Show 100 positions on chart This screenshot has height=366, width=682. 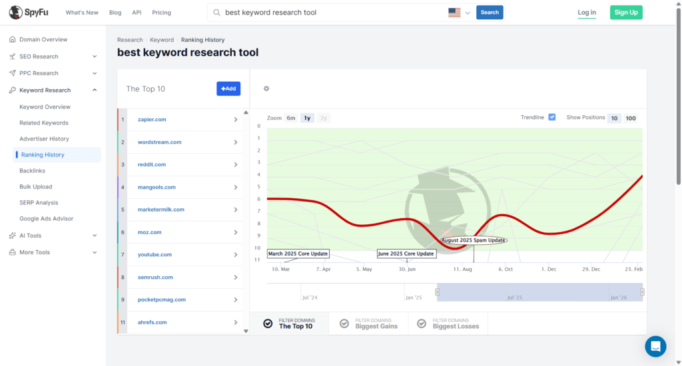[631, 118]
